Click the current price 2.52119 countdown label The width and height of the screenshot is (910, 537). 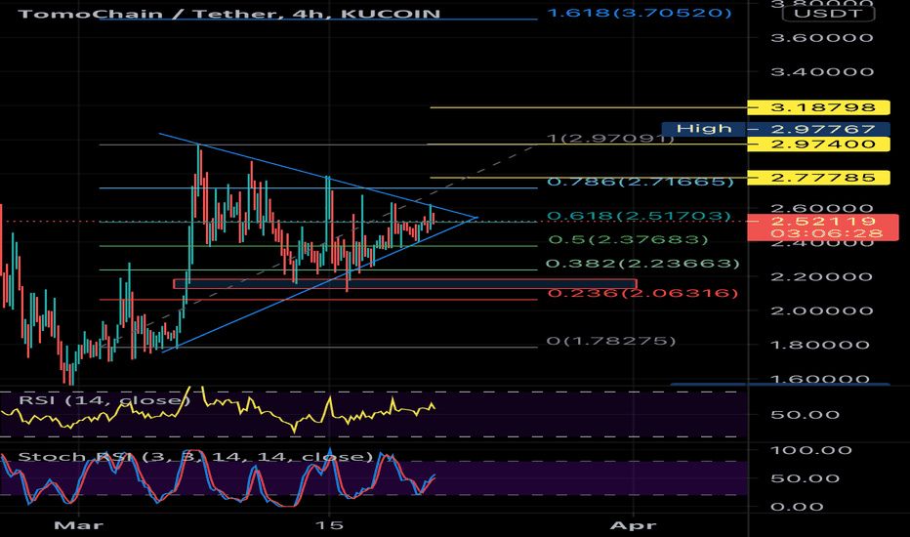click(823, 227)
